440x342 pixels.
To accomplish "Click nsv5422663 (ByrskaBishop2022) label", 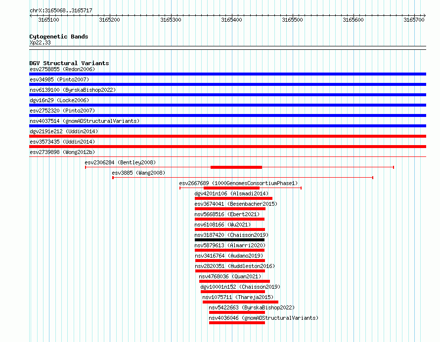I will tap(252, 307).
